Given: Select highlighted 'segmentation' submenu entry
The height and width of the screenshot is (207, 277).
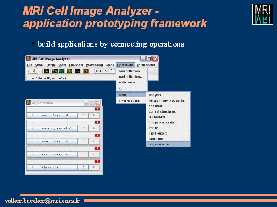Looking at the screenshot, I should point(168,144).
